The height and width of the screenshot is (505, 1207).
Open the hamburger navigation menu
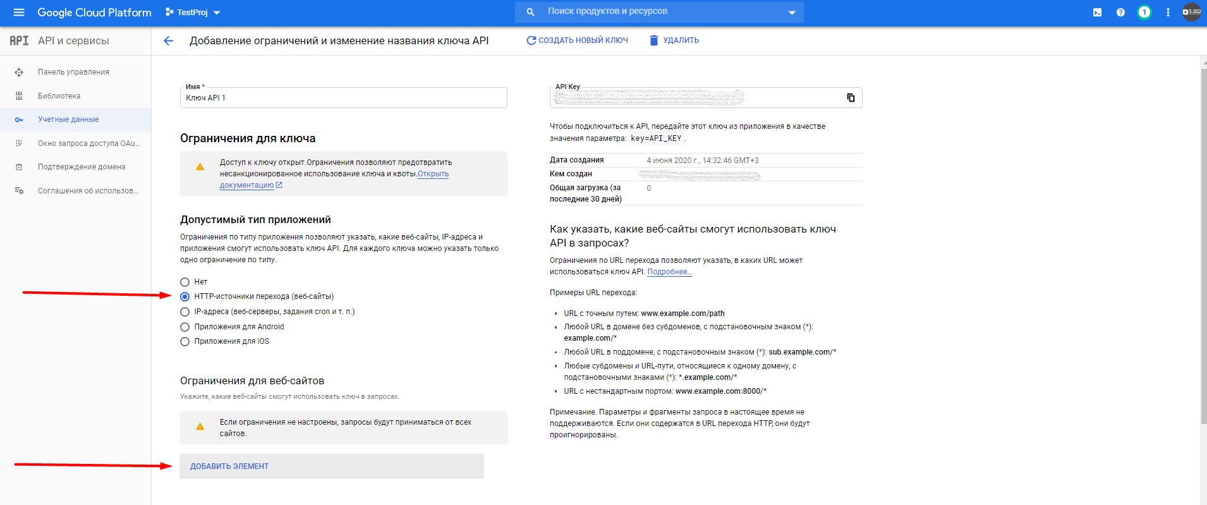click(x=18, y=13)
